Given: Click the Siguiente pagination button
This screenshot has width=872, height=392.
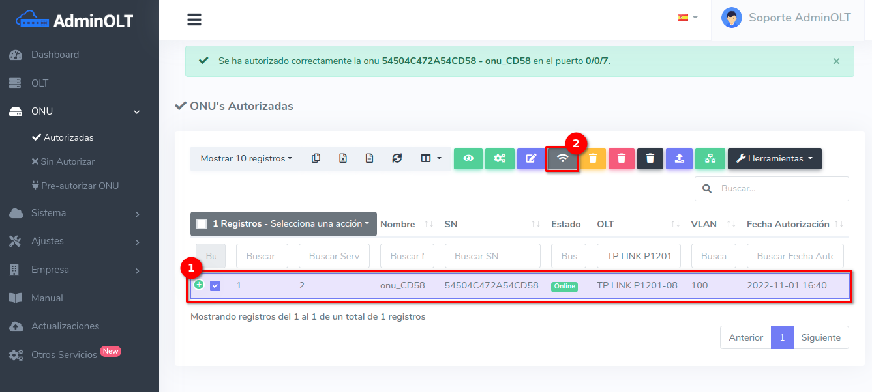Looking at the screenshot, I should click(x=820, y=337).
